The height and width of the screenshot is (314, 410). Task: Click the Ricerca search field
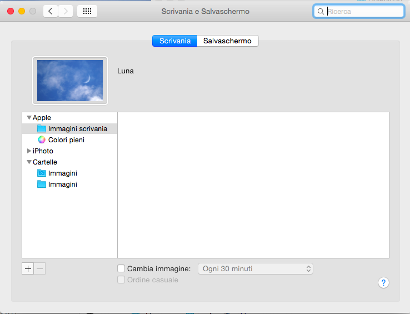click(359, 12)
